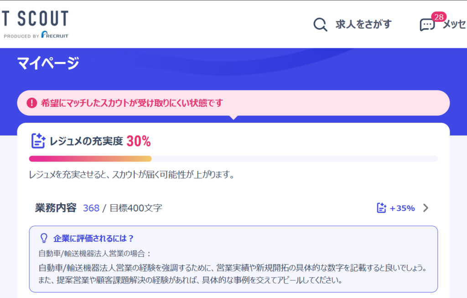Open the message speech bubble icon

click(x=427, y=25)
